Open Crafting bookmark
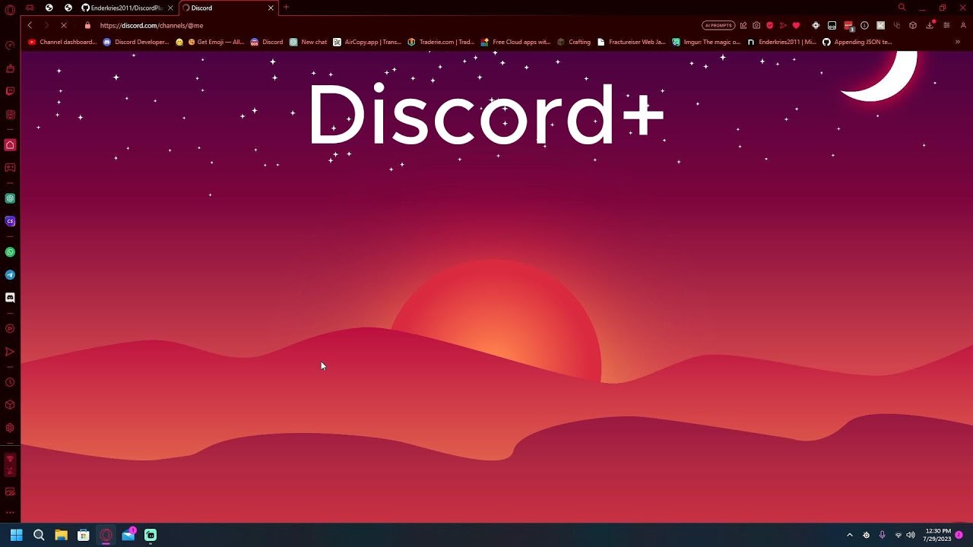The width and height of the screenshot is (973, 547). pyautogui.click(x=574, y=42)
